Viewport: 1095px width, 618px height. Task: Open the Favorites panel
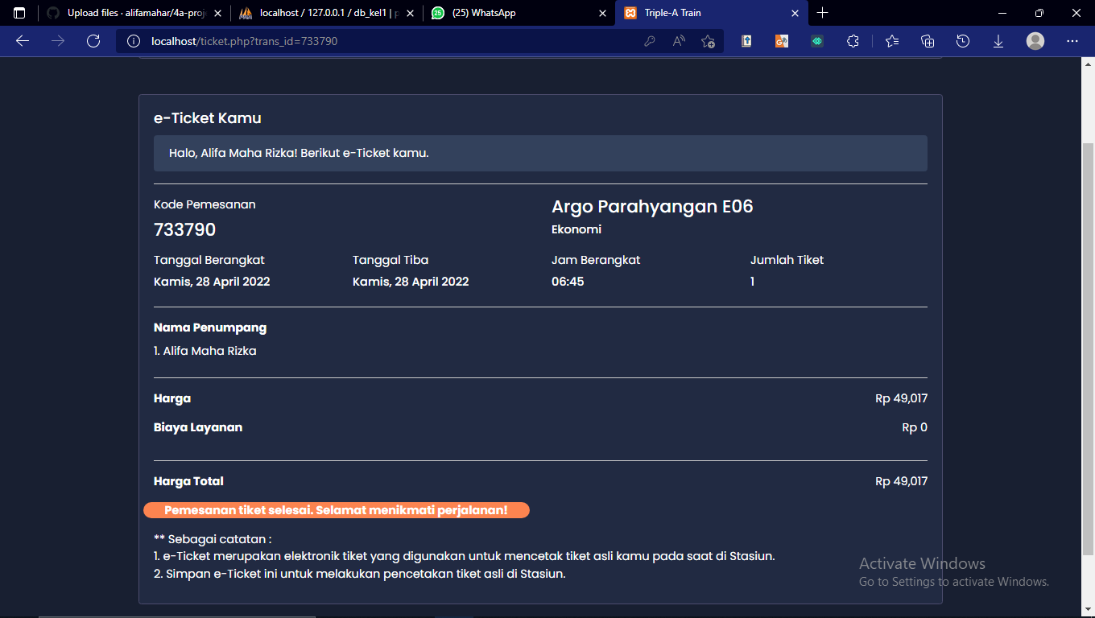891,40
